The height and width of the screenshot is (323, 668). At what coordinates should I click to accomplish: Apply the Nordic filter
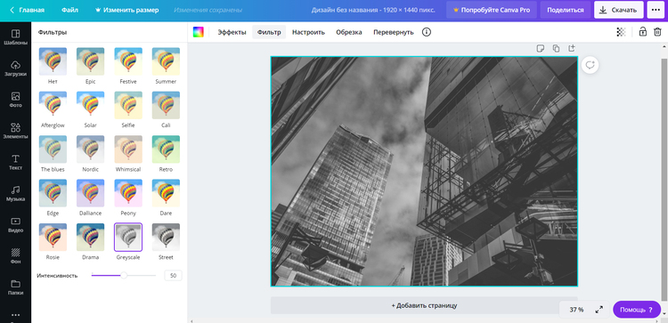coord(90,149)
